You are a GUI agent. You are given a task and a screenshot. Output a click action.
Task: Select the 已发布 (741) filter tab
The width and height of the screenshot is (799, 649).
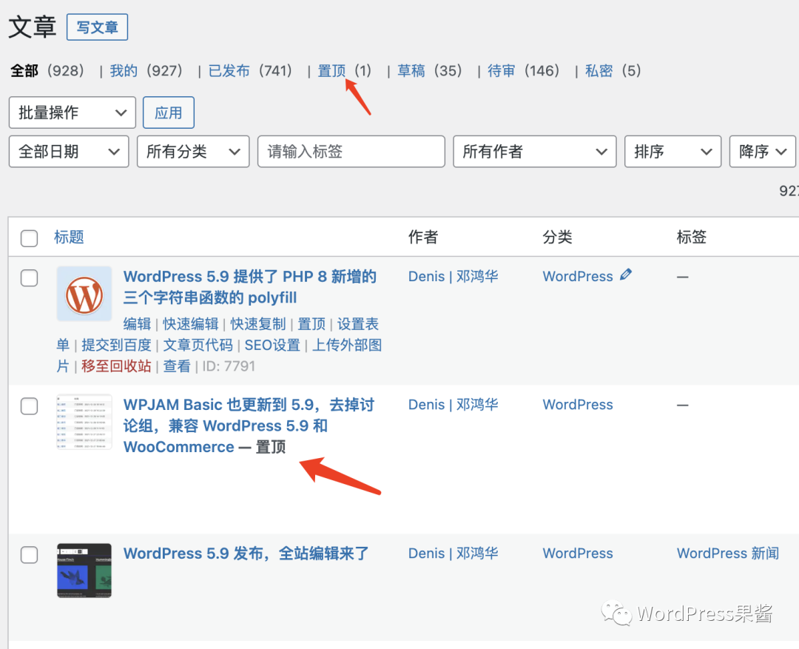tap(250, 71)
